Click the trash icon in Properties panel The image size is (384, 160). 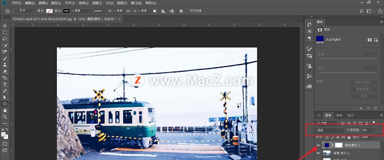coord(375,108)
